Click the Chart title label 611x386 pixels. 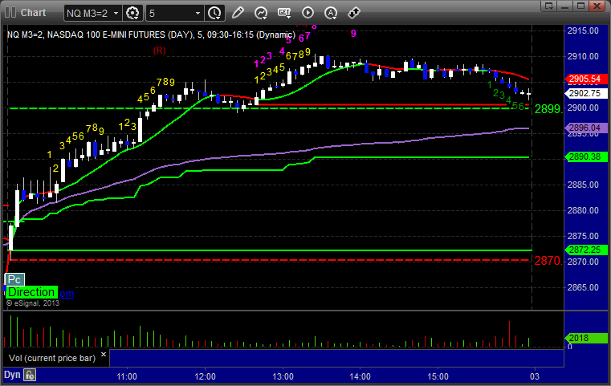(33, 13)
